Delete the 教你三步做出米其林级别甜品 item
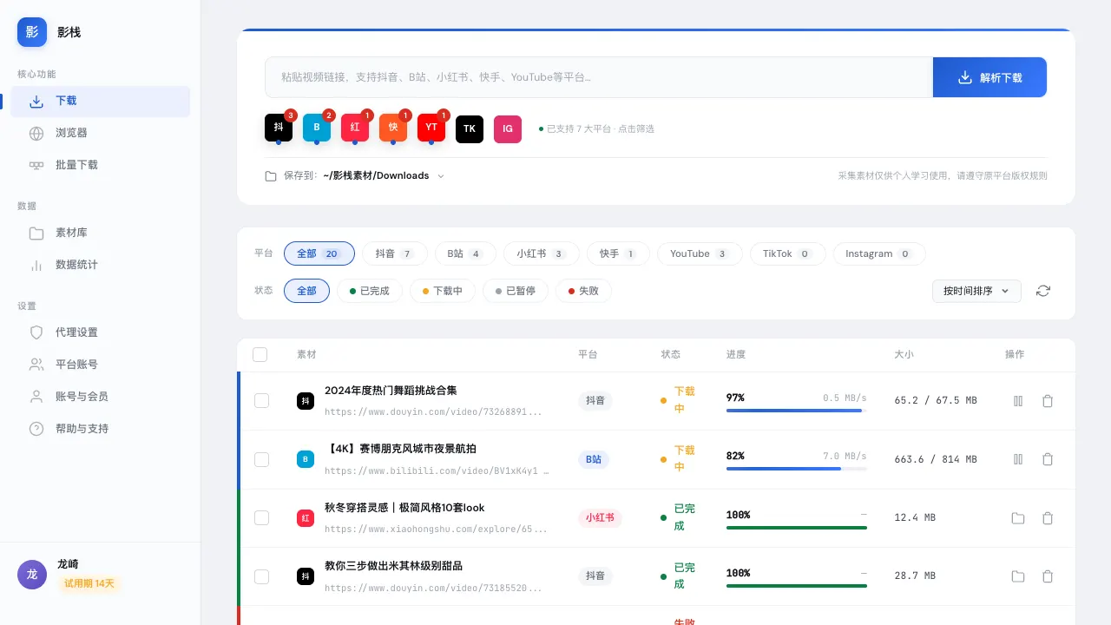This screenshot has height=625, width=1111. 1048,576
